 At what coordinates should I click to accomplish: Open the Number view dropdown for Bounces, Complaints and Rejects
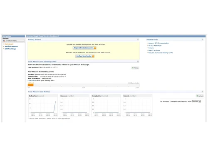196,102
